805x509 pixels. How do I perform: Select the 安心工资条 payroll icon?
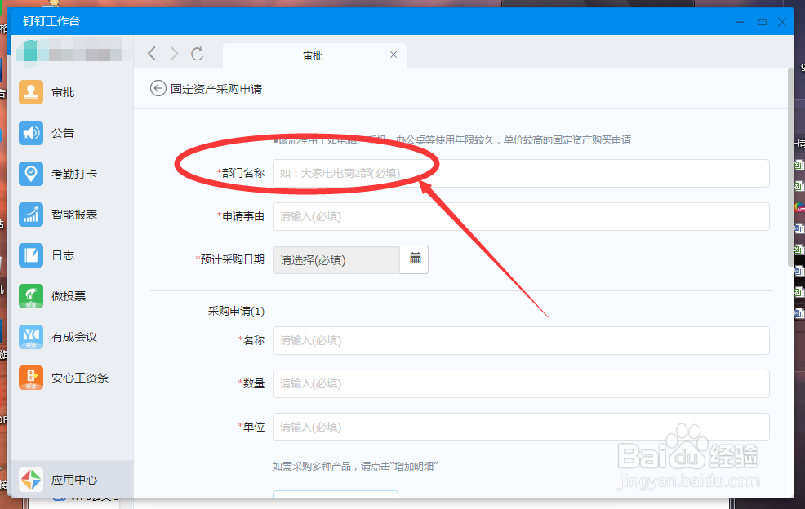click(31, 378)
